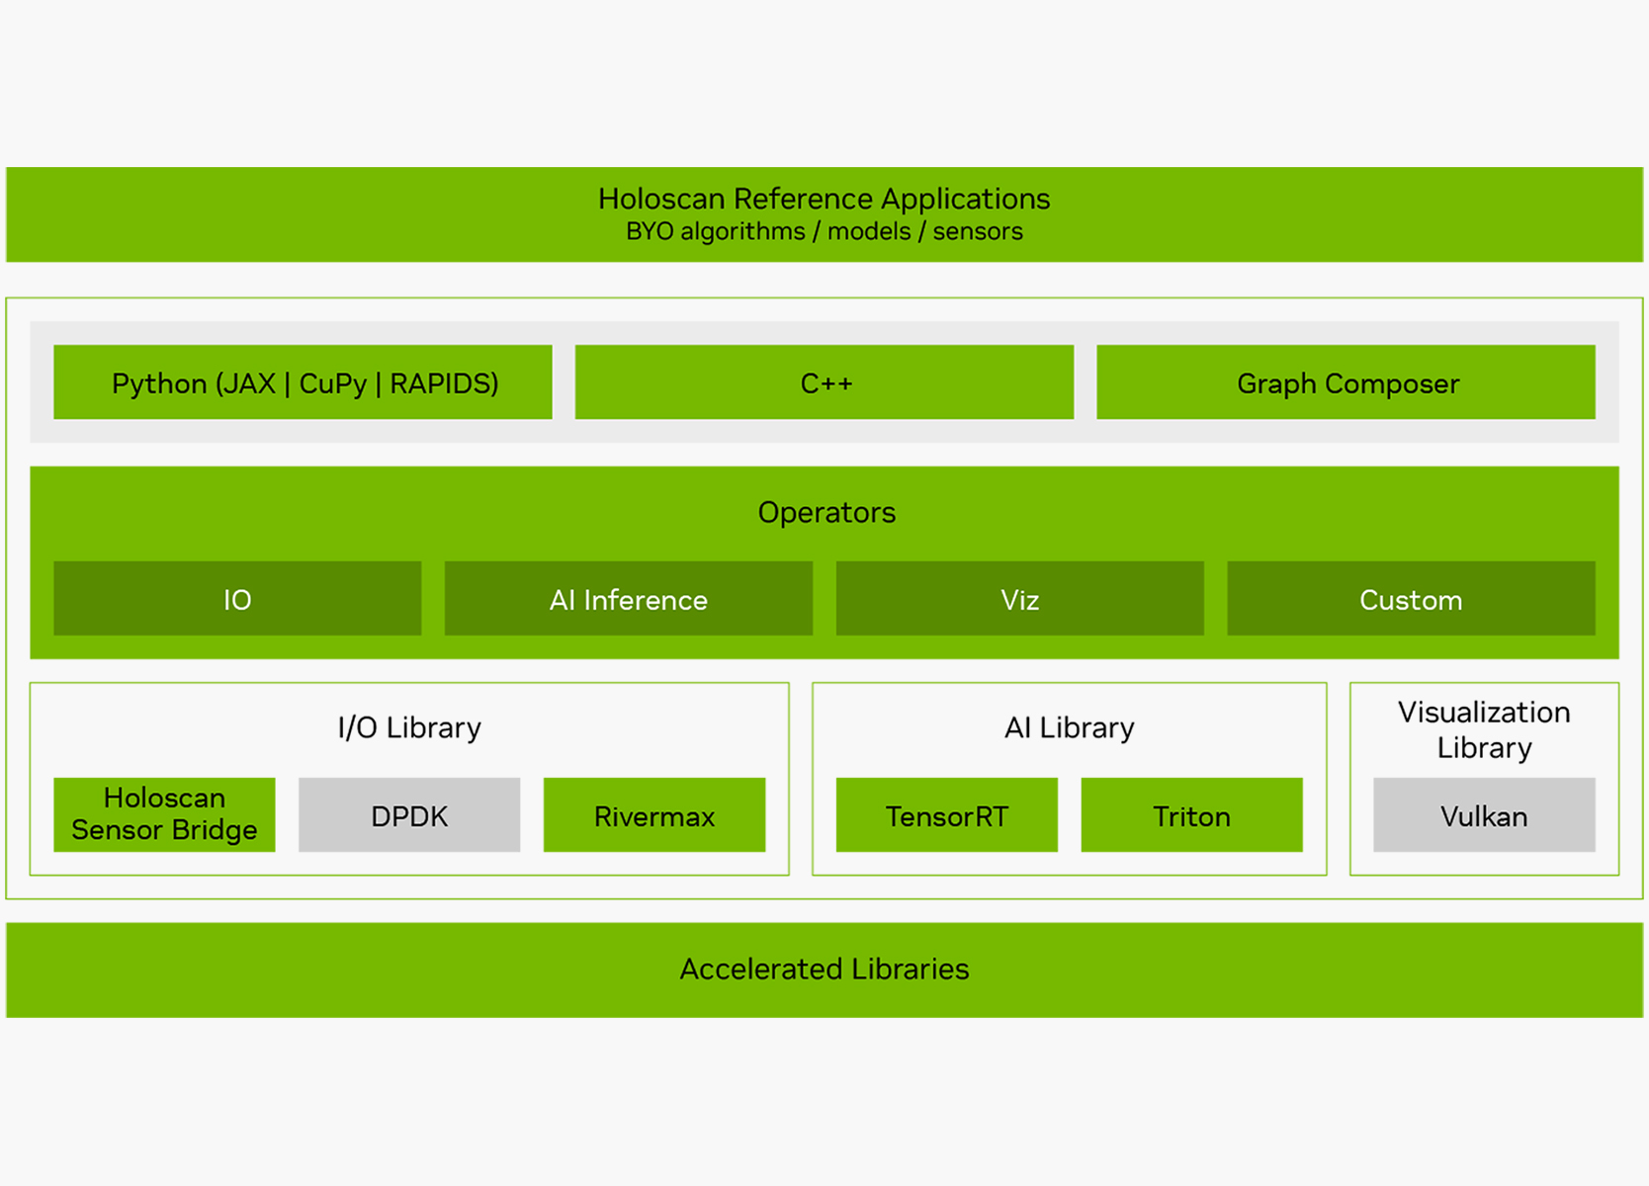
Task: Click the Visualization Library heading
Action: (1483, 729)
